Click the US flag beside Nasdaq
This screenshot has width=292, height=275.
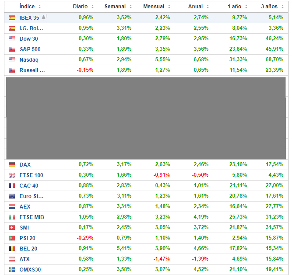pos(12,60)
